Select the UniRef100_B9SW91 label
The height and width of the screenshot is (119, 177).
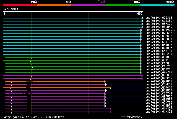(x=159, y=39)
